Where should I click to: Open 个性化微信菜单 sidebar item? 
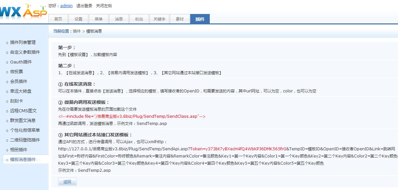click(25, 130)
